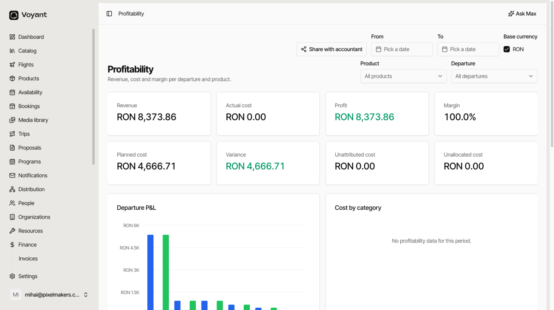
Task: Click the Availability calendar icon
Action: point(12,92)
